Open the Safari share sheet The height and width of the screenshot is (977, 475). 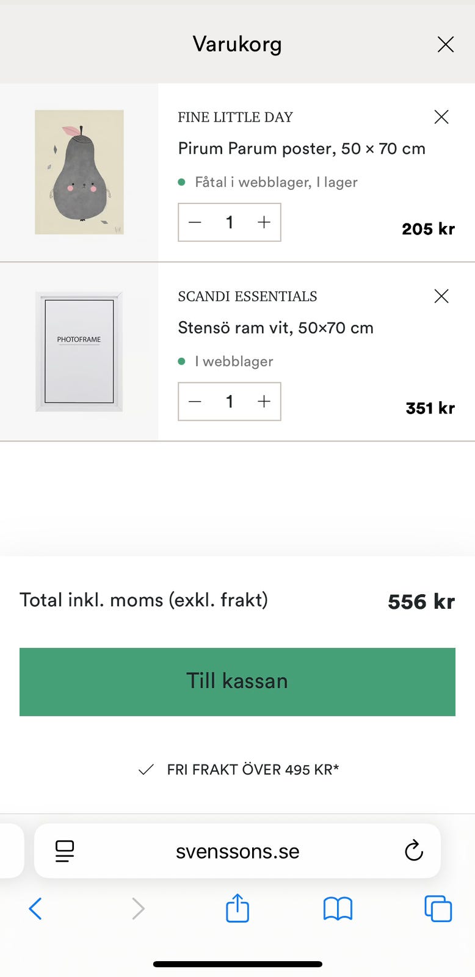[237, 908]
